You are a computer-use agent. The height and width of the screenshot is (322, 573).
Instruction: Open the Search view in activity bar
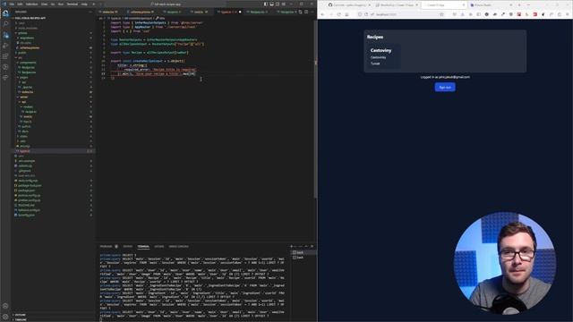[5, 24]
